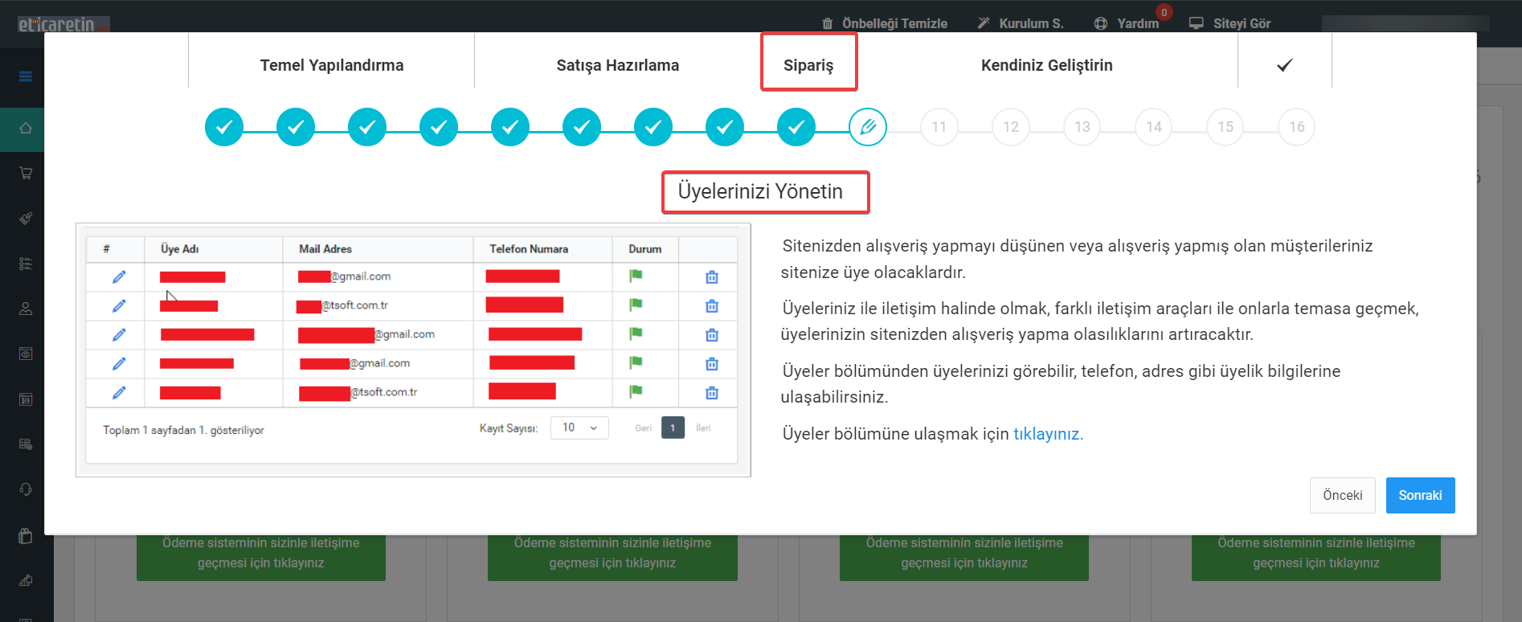Click paragraph starting 'Sitenizden alışveriş yapmayı'
The width and height of the screenshot is (1522, 622).
point(1077,259)
